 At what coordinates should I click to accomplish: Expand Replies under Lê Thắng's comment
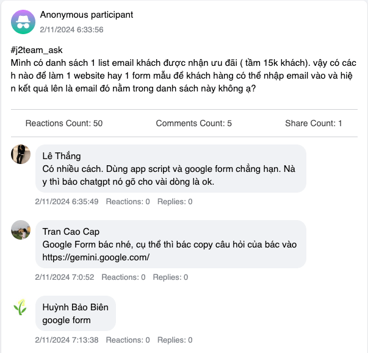pyautogui.click(x=175, y=201)
